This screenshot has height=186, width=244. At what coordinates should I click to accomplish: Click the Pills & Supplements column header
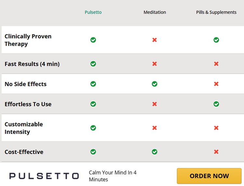tap(216, 12)
